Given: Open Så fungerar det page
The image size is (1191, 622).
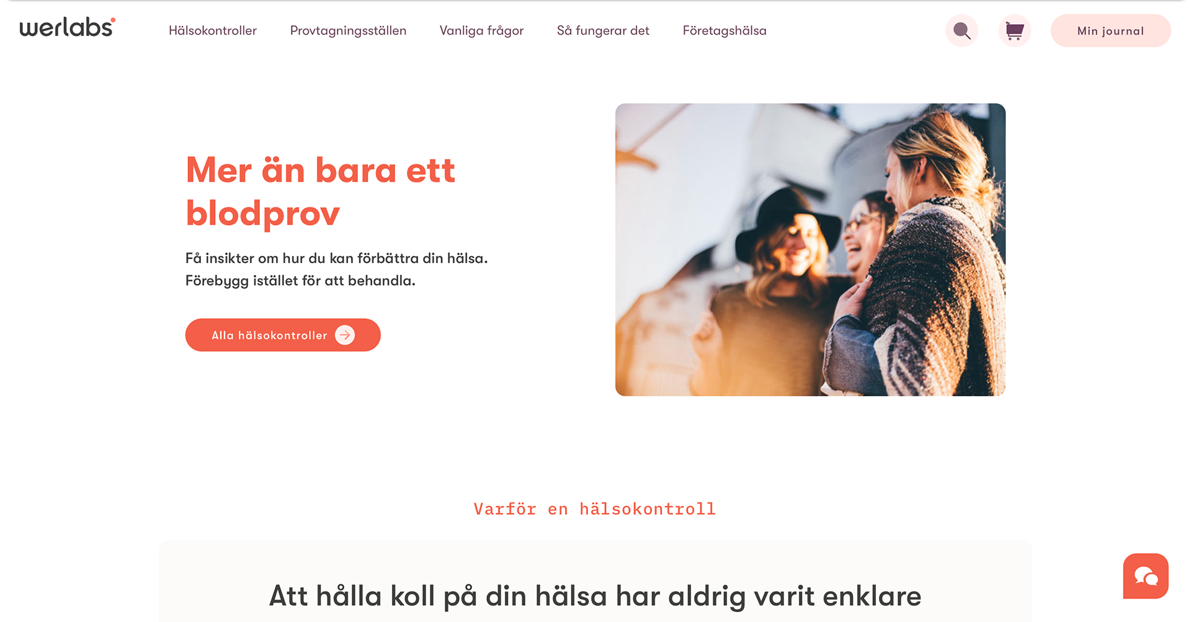Looking at the screenshot, I should pyautogui.click(x=603, y=31).
